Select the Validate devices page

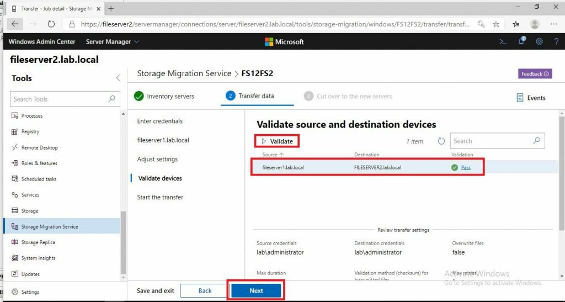(160, 178)
